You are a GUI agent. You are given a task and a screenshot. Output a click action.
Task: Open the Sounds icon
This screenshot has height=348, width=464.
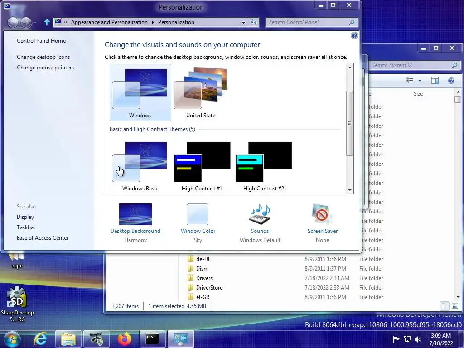coord(260,214)
